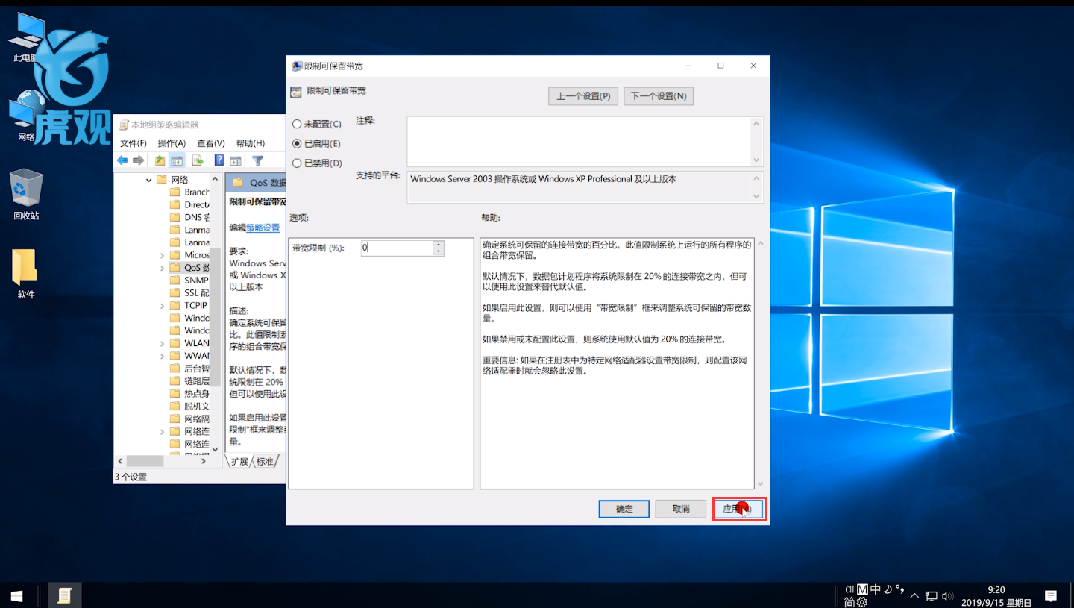The width and height of the screenshot is (1074, 608).
Task: Click the Back arrow in Group Policy Editor toolbar
Action: coord(122,160)
